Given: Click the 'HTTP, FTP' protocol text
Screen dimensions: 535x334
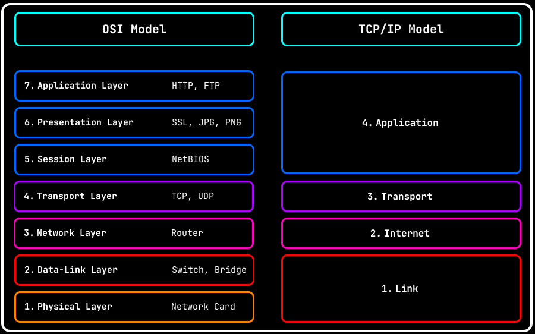Looking at the screenshot, I should click(x=196, y=86).
